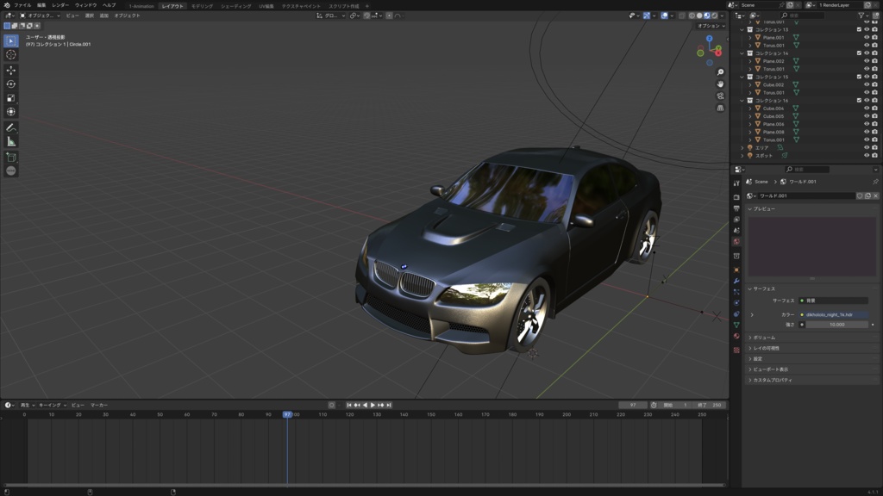Screen dimensions: 883x496
Task: Open the キーイング timeline menu
Action: (x=53, y=405)
